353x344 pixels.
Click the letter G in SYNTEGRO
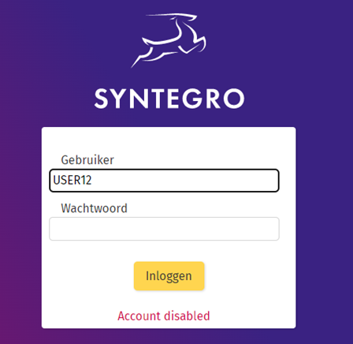(x=193, y=99)
